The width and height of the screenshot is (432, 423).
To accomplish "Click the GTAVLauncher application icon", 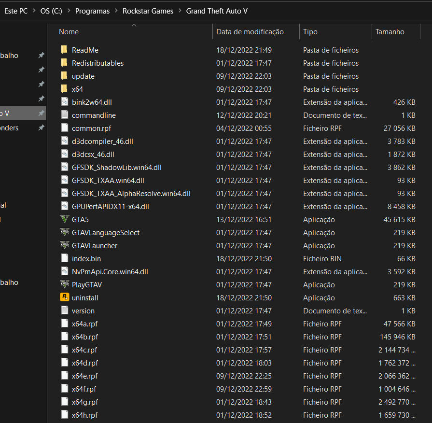I will coord(65,245).
